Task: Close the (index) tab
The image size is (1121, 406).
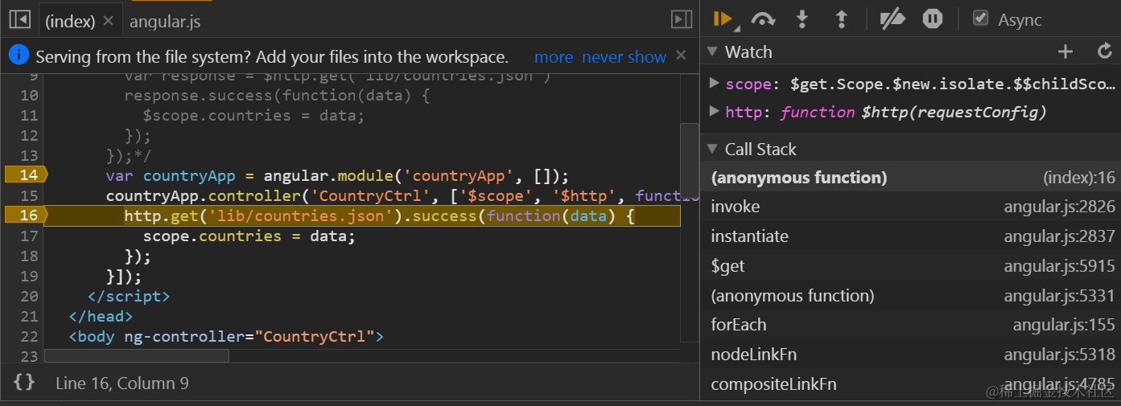Action: click(109, 21)
